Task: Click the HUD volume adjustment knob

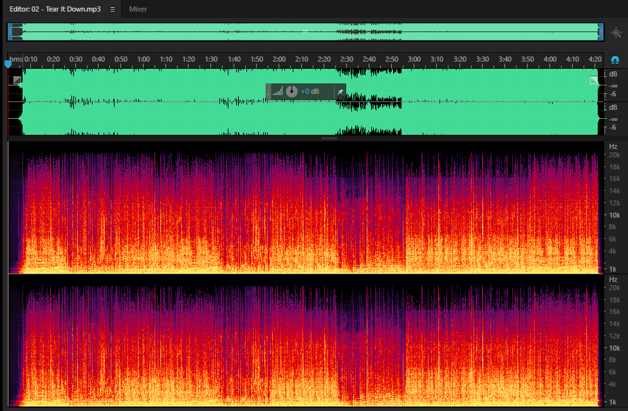Action: (x=291, y=92)
